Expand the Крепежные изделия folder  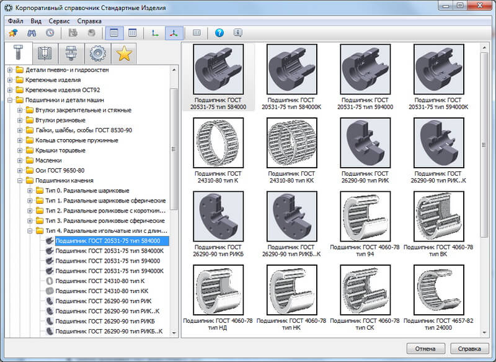[10, 80]
